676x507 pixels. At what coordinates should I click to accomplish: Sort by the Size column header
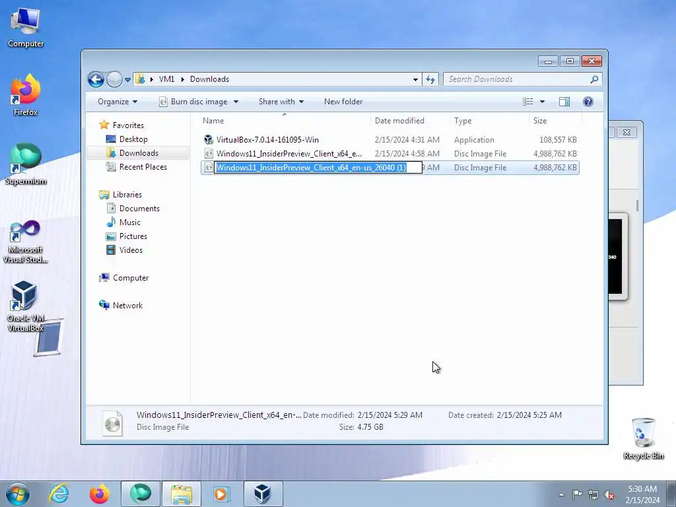[x=555, y=121]
